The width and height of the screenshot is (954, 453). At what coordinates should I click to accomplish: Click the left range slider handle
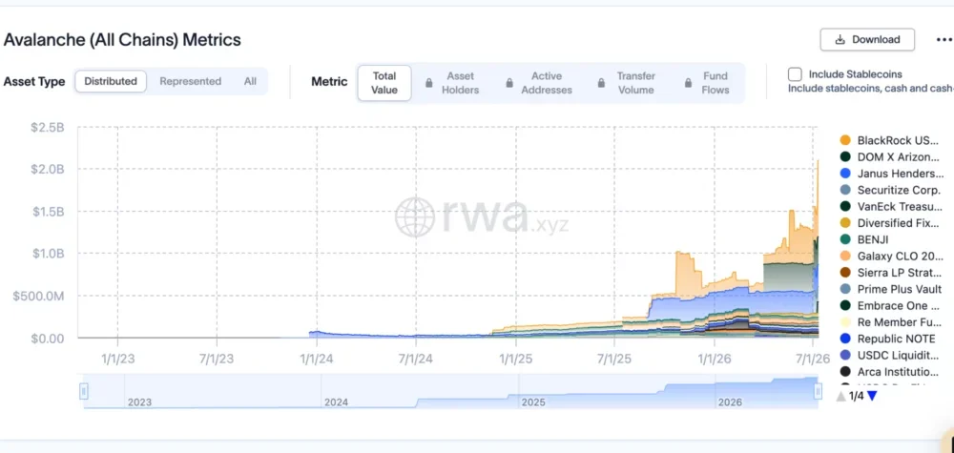point(84,390)
